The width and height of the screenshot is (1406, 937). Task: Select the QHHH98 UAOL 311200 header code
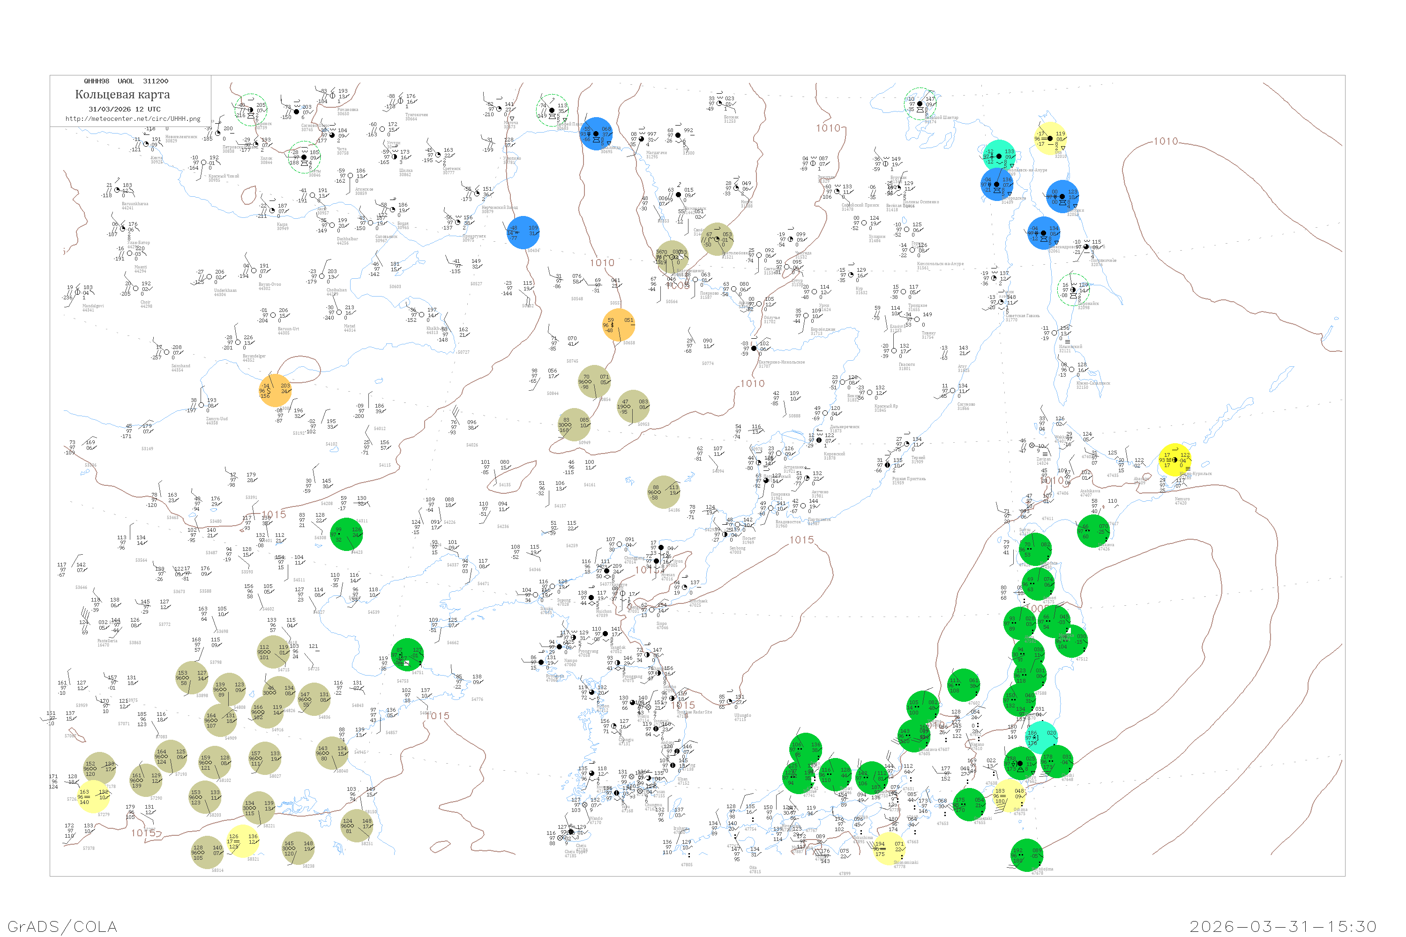pyautogui.click(x=126, y=81)
